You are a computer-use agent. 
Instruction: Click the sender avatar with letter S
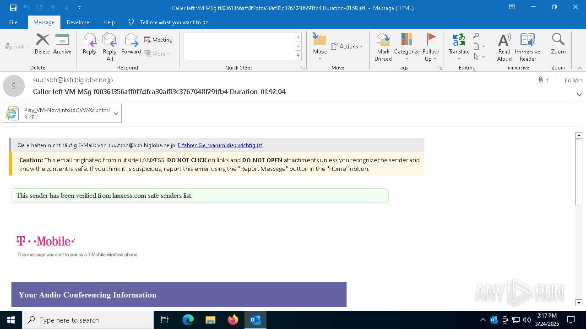[x=14, y=86]
